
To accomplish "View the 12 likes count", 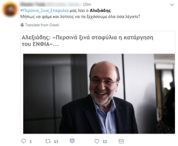I will pos(105,141).
